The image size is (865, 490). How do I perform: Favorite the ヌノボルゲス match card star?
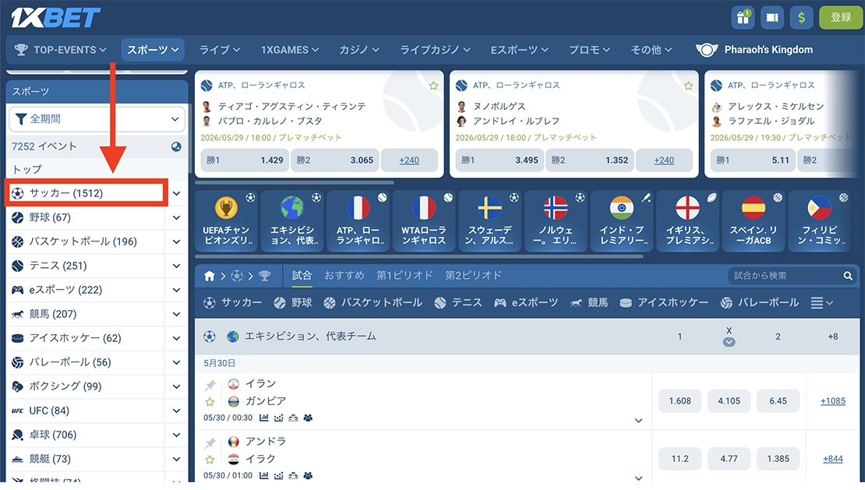click(x=688, y=86)
